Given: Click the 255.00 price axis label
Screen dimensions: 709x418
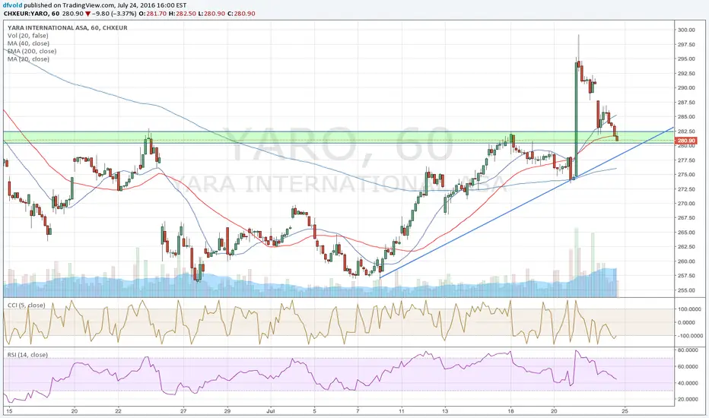Looking at the screenshot, I should [x=686, y=290].
